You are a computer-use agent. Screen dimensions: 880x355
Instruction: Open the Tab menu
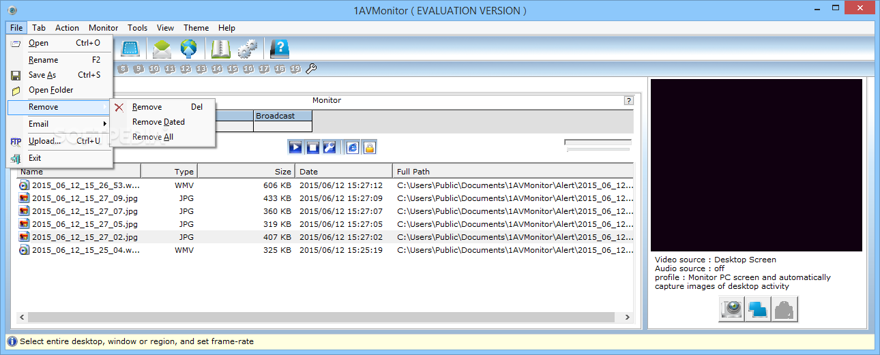coord(39,28)
